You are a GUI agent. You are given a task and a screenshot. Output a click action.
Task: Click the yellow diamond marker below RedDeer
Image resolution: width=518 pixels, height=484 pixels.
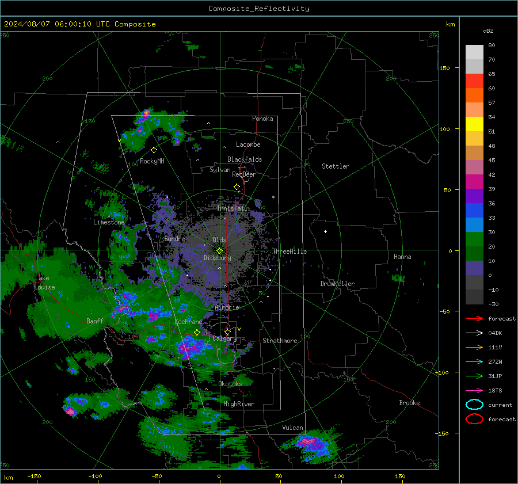[237, 187]
